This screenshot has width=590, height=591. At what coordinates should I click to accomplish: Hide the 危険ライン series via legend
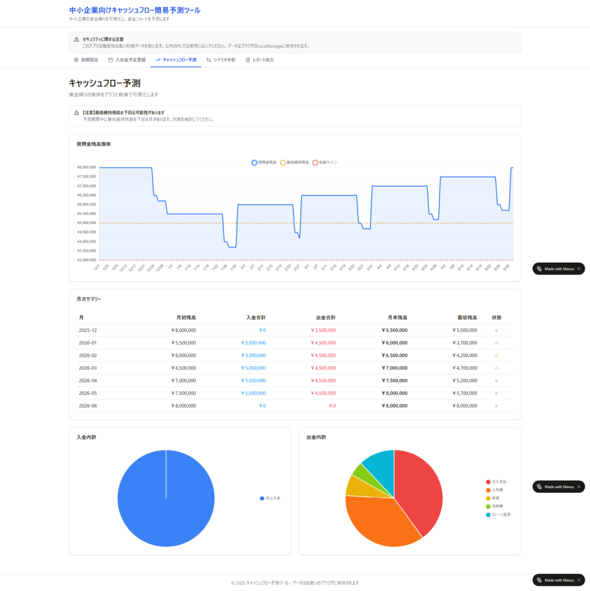click(x=325, y=163)
